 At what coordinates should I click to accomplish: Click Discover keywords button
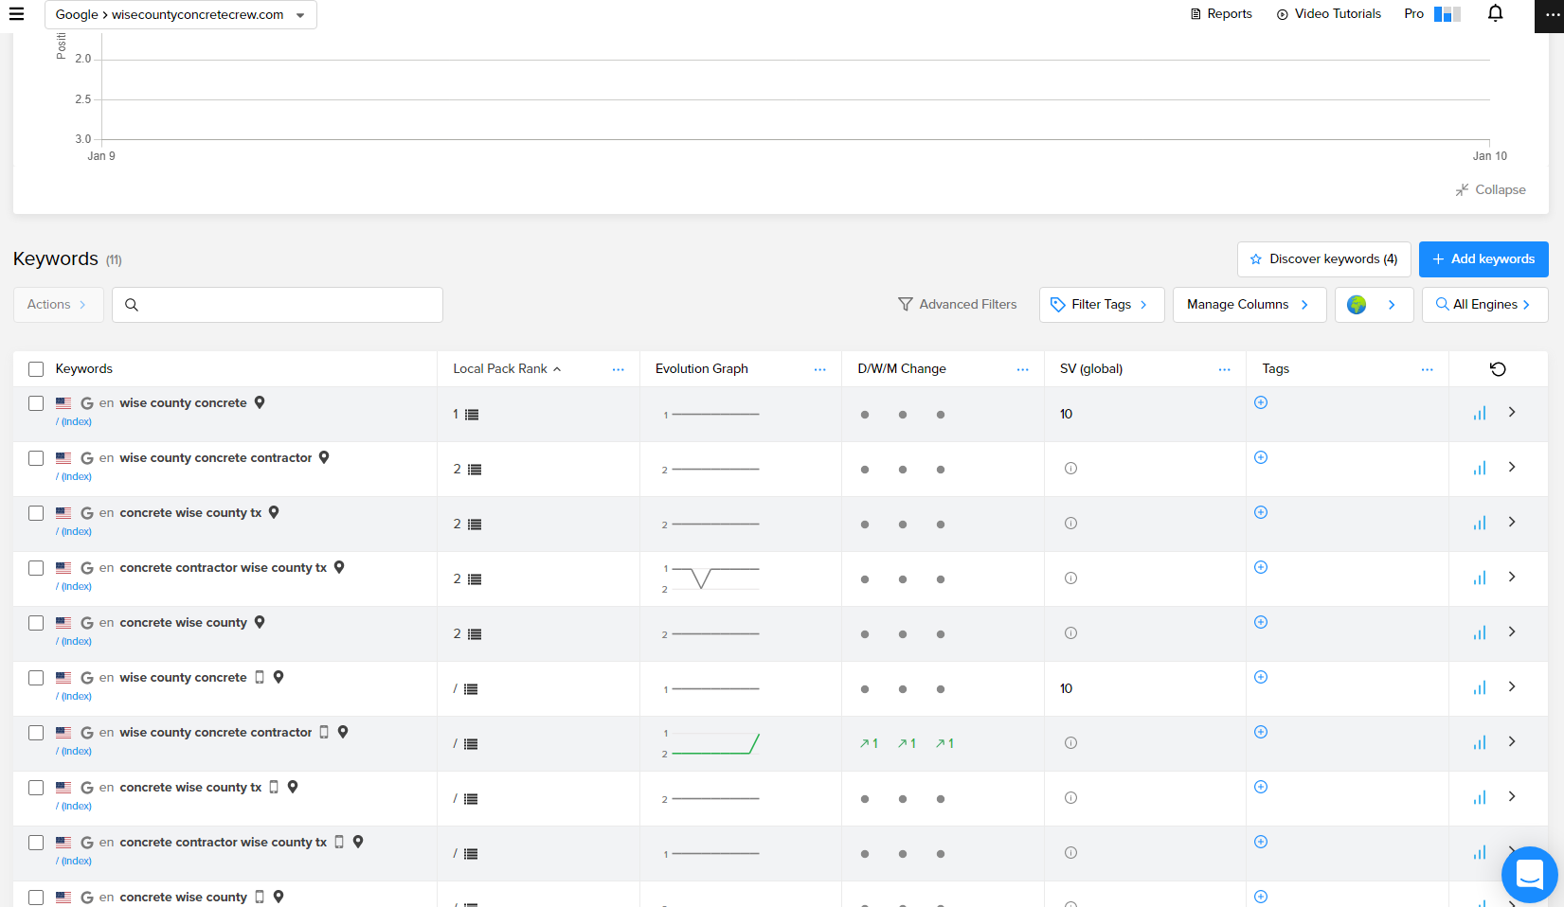[x=1323, y=259]
